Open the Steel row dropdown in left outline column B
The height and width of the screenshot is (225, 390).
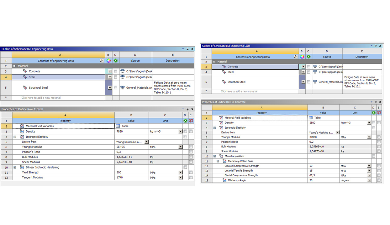pos(109,77)
